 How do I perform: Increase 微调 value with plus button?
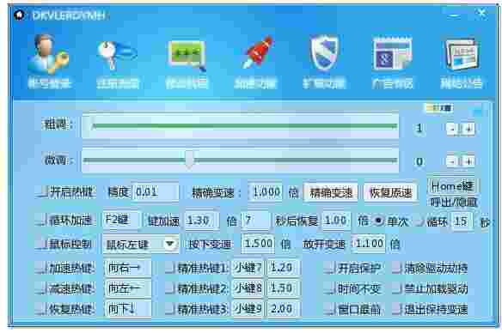[x=468, y=161]
